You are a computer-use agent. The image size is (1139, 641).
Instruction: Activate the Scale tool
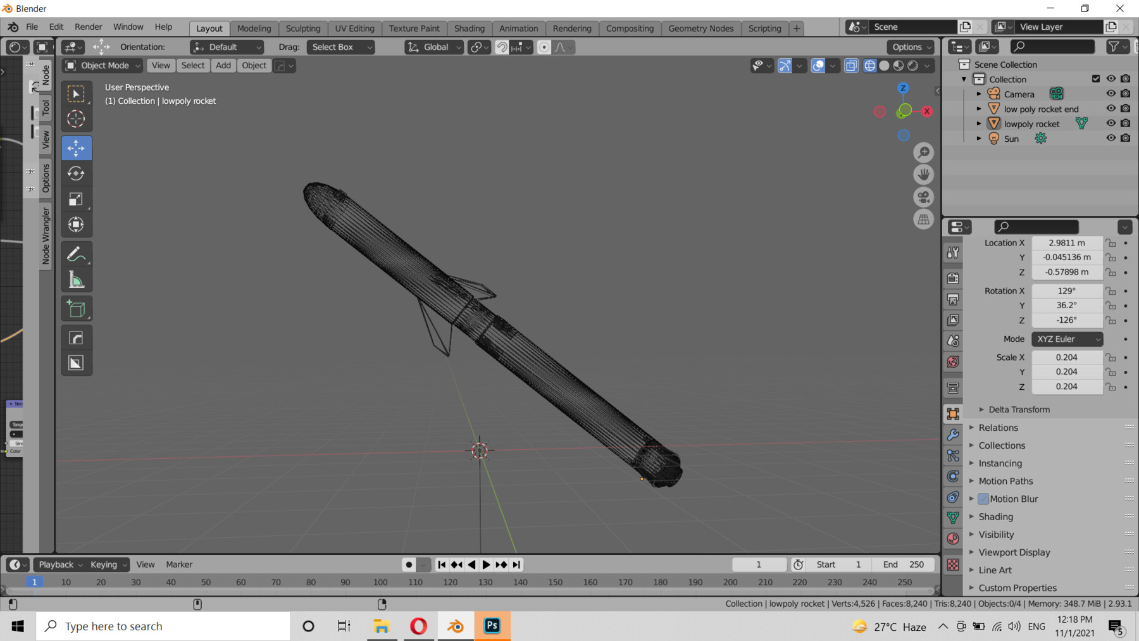[77, 199]
